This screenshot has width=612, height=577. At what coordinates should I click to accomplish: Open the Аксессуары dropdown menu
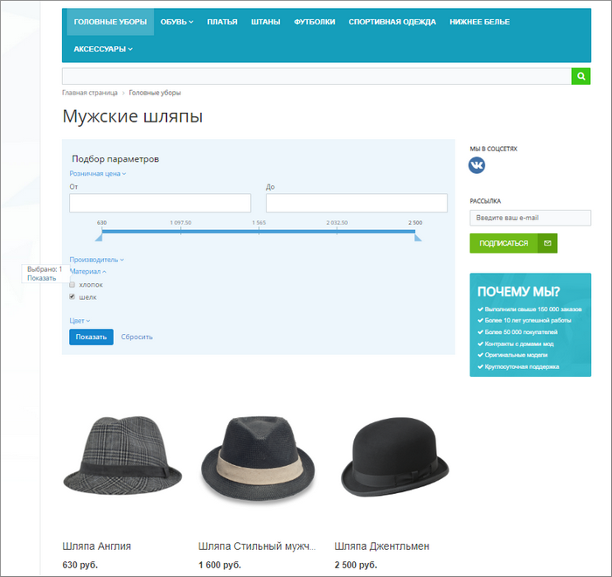[x=103, y=49]
